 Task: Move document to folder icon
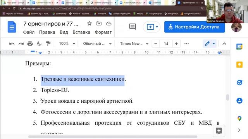[x=99, y=24]
